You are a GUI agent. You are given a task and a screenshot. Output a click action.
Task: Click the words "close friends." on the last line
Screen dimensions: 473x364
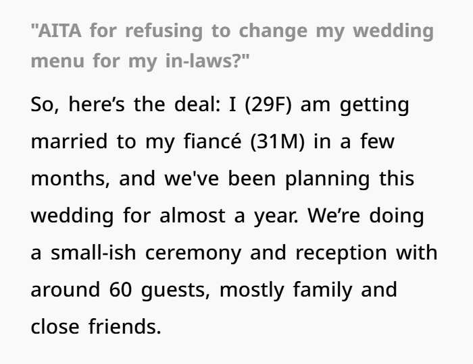pos(96,326)
